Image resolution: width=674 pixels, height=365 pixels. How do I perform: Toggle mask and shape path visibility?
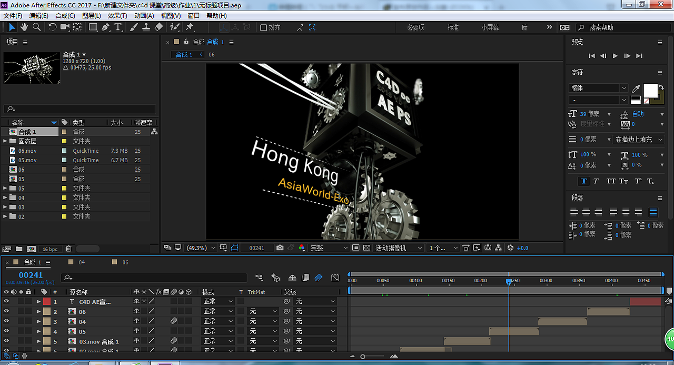coord(234,248)
